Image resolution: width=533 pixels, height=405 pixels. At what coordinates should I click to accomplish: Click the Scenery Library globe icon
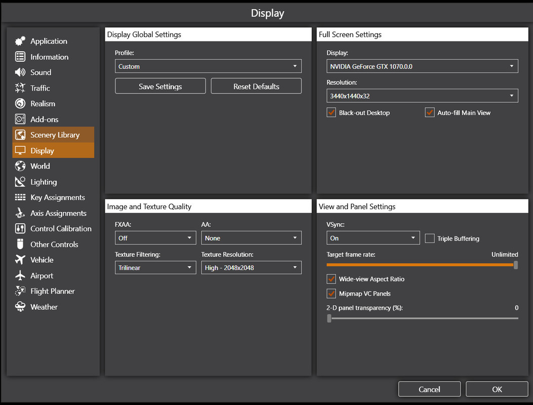20,135
